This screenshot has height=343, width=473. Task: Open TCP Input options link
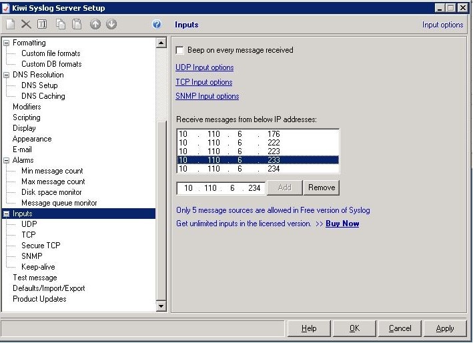coord(204,82)
